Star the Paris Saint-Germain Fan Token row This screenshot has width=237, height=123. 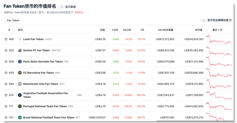(x=6, y=62)
